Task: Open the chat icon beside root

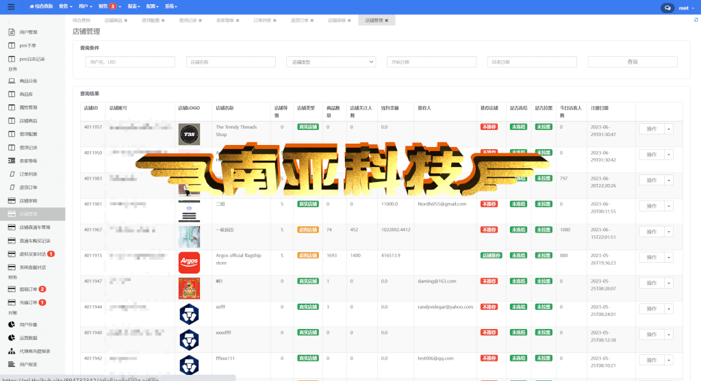Action: point(667,8)
